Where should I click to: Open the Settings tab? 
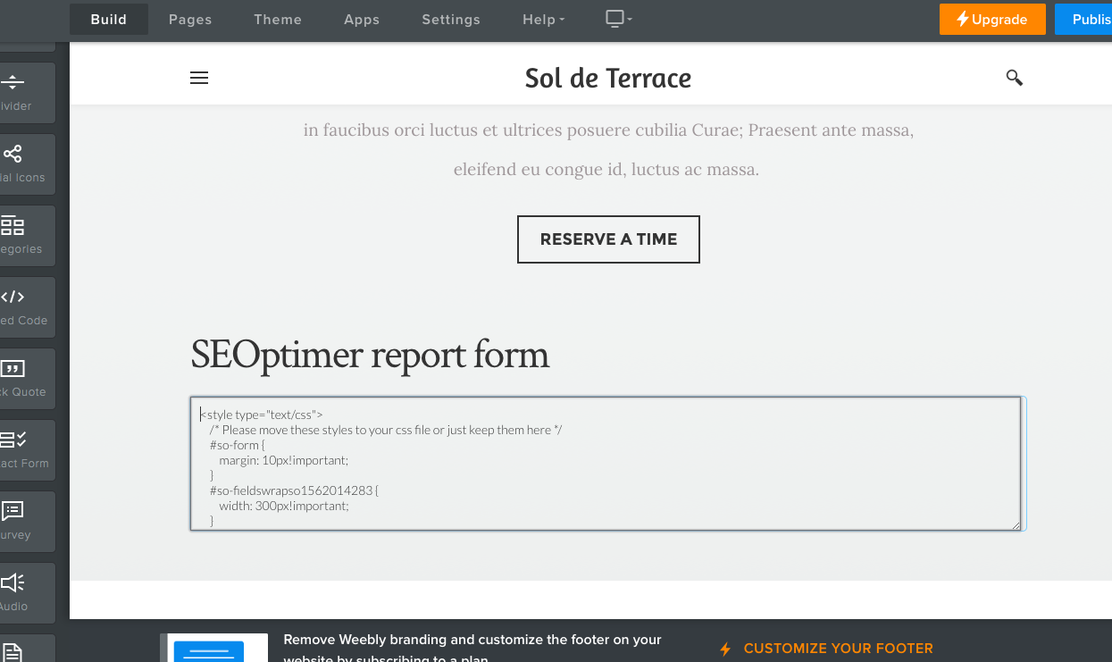click(451, 20)
